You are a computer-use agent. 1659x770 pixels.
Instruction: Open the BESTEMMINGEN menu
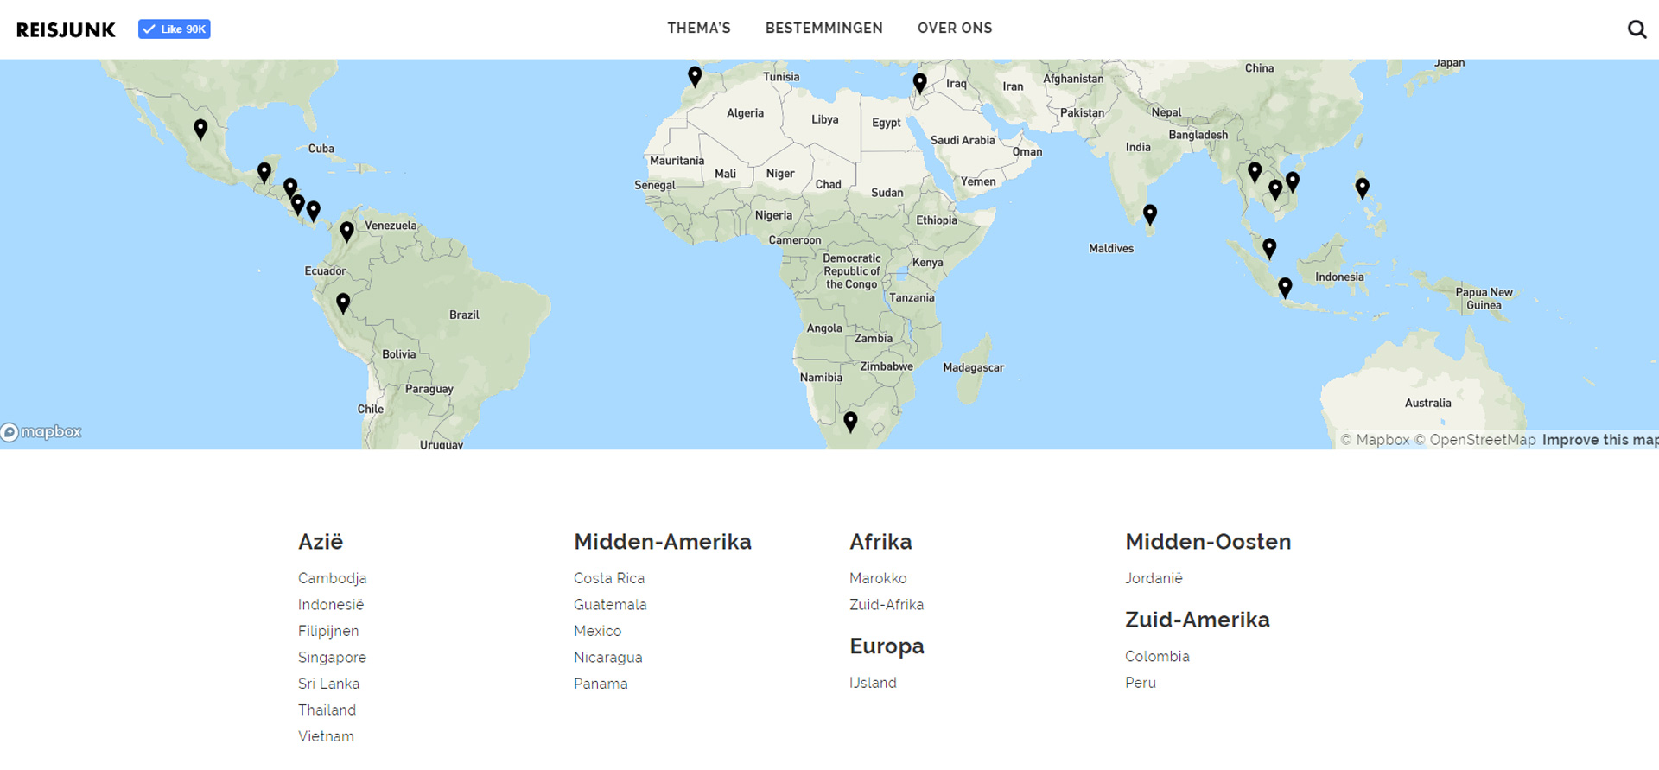coord(823,29)
